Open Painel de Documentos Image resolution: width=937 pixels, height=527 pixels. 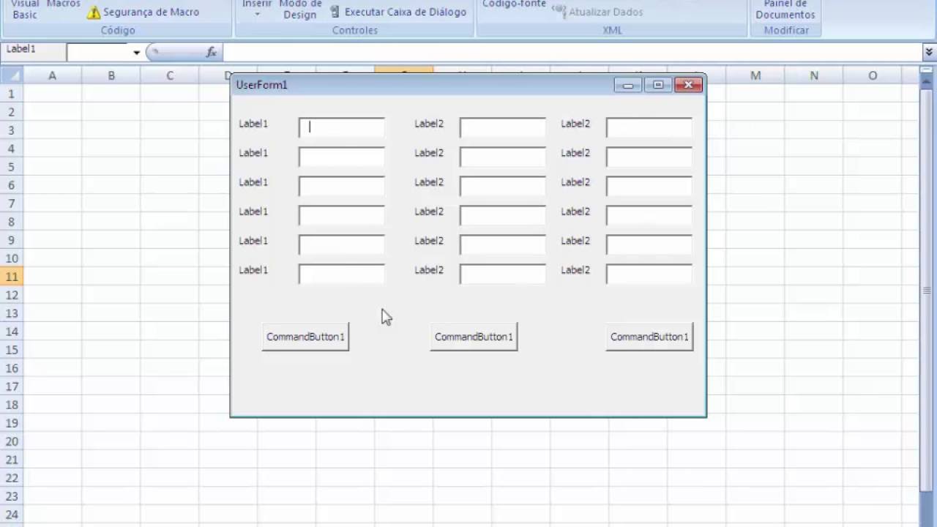tap(785, 10)
